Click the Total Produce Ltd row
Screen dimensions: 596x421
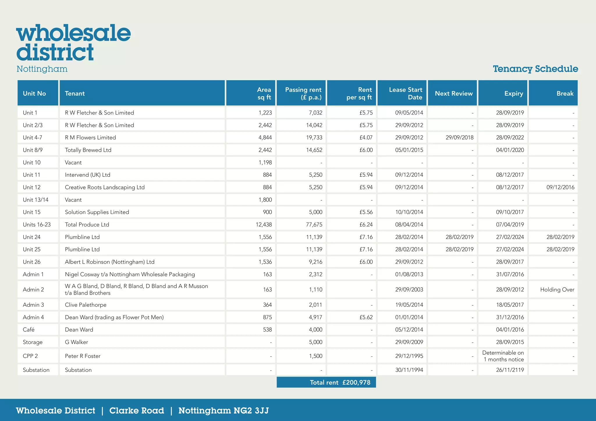click(87, 224)
